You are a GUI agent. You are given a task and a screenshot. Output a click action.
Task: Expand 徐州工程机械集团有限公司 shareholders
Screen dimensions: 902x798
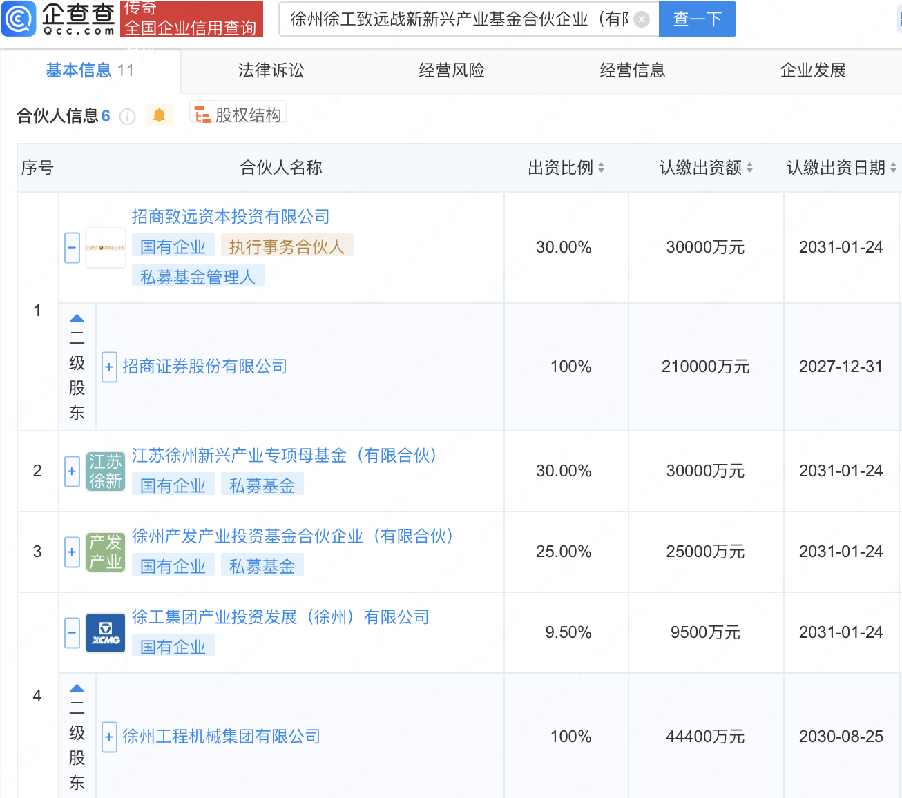(109, 737)
